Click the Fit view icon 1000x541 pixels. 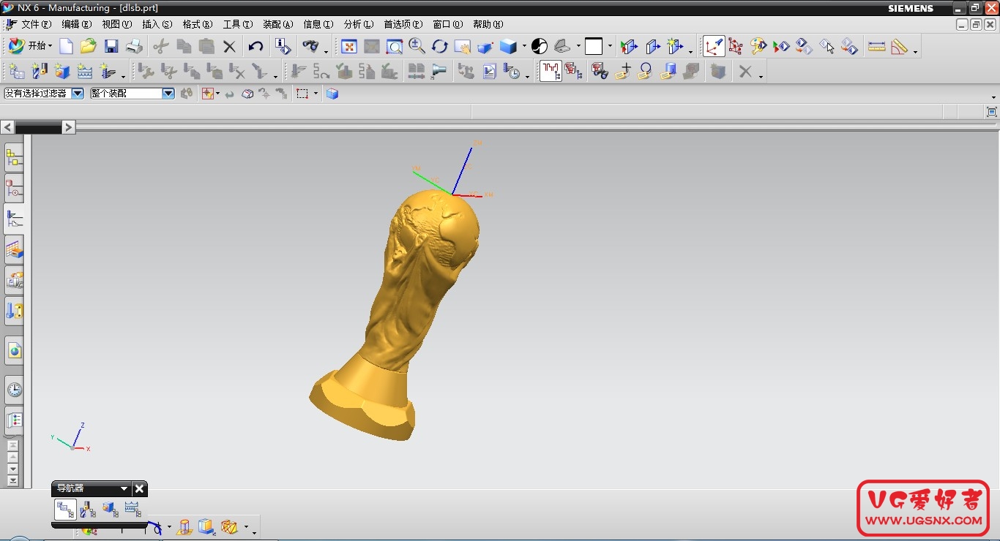tap(349, 46)
